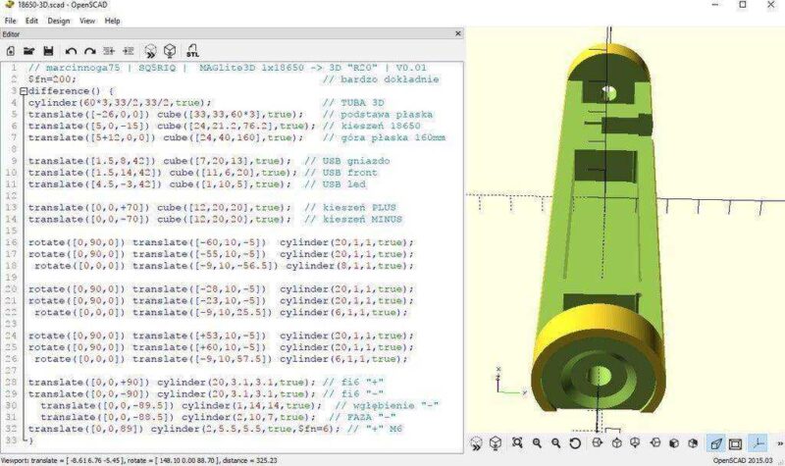Screen dimensions: 785x466
Task: Open the Edit menu
Action: (x=31, y=21)
